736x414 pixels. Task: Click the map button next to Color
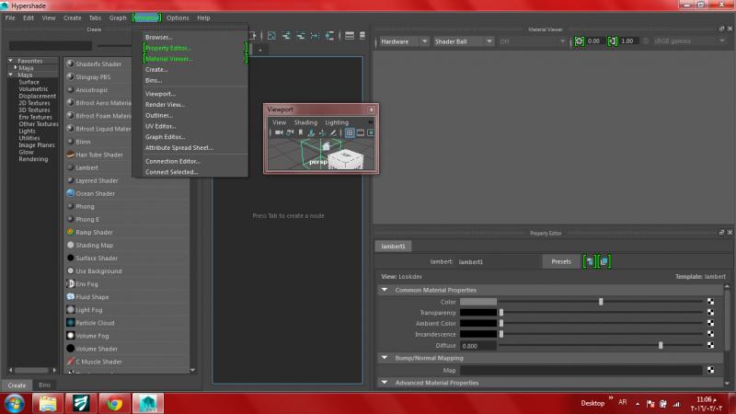[710, 302]
